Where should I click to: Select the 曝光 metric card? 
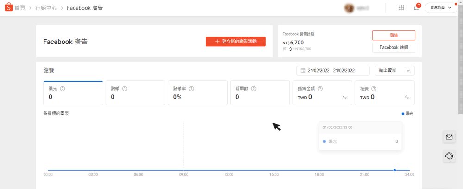click(73, 93)
